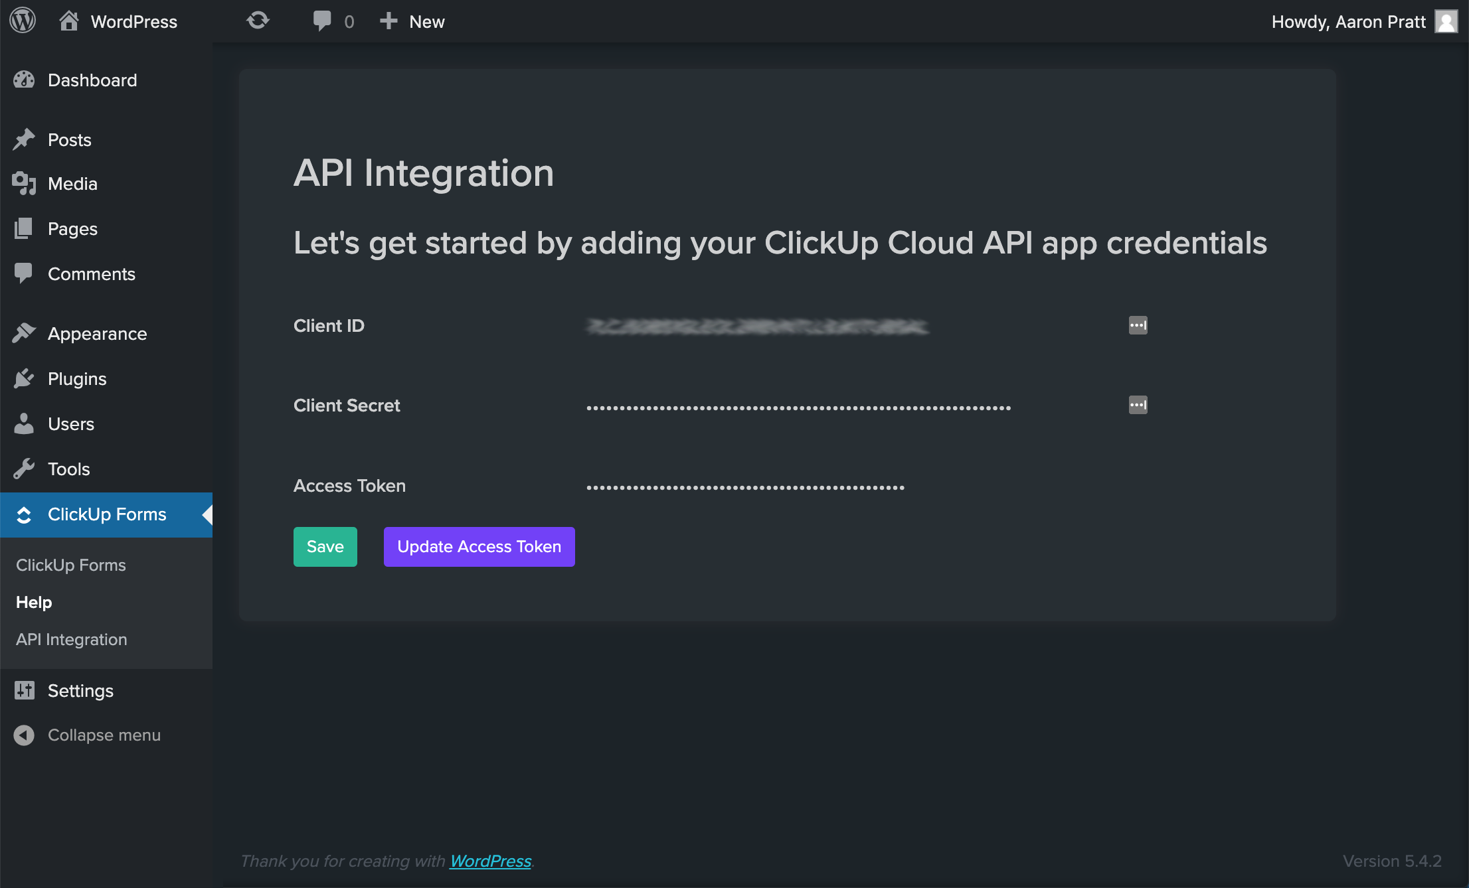The height and width of the screenshot is (888, 1469).
Task: Click into the Client Secret input field
Action: [867, 405]
